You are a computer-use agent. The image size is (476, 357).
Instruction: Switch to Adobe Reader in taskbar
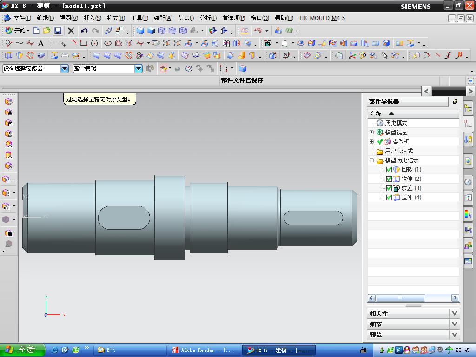point(204,350)
